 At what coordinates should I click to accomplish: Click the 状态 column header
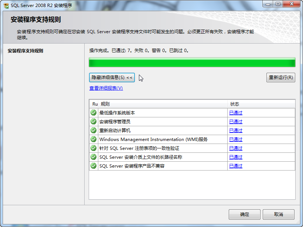(x=261, y=104)
